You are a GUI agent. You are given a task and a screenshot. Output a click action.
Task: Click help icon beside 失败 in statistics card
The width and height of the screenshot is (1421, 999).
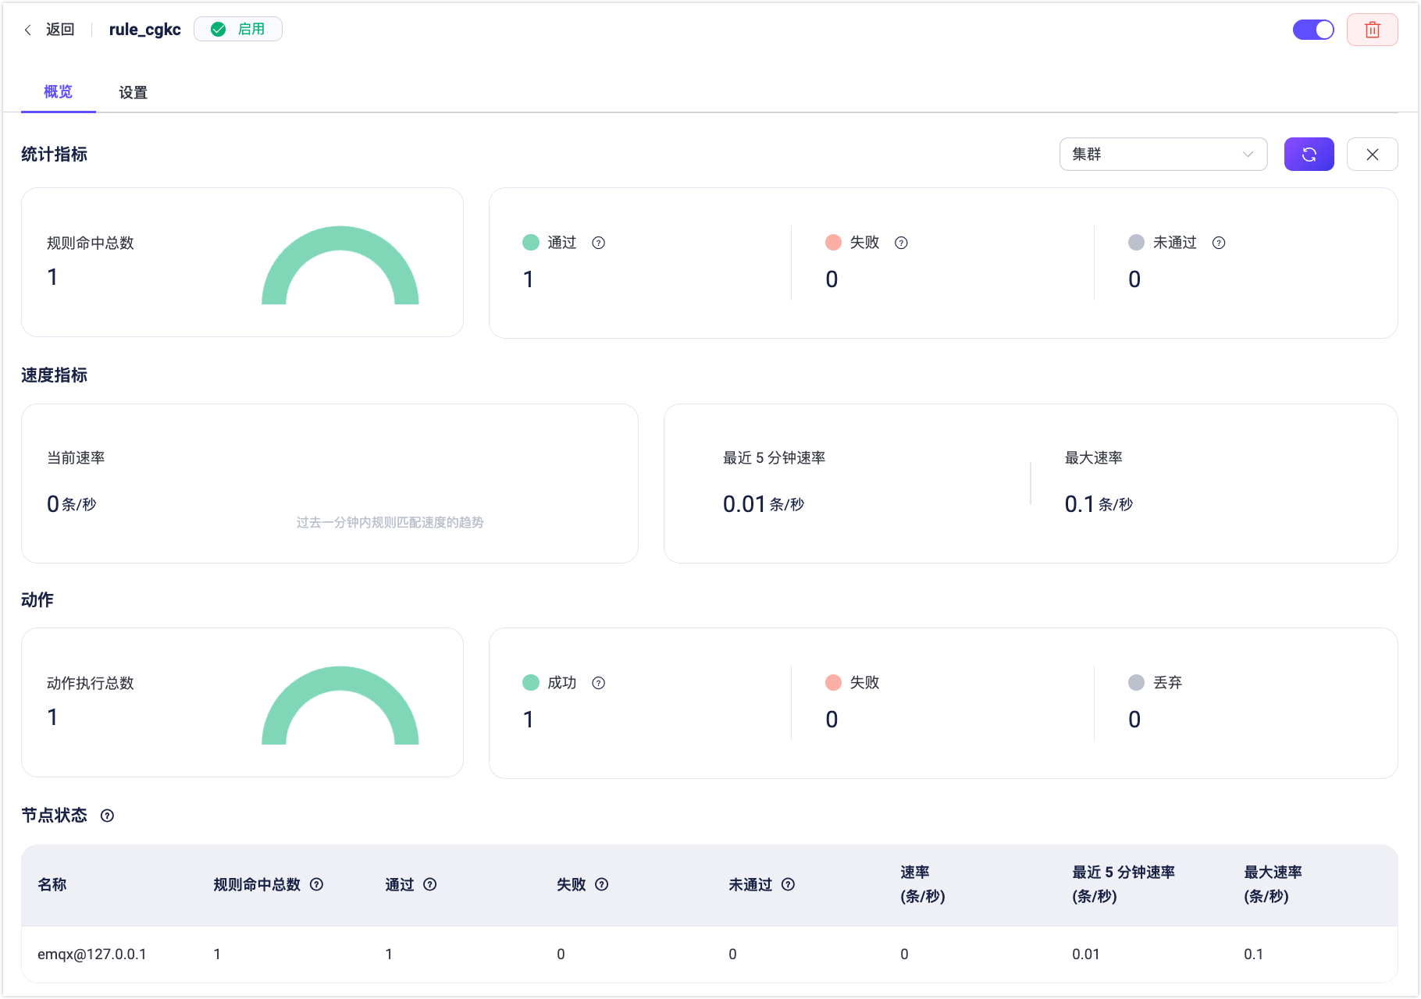901,243
